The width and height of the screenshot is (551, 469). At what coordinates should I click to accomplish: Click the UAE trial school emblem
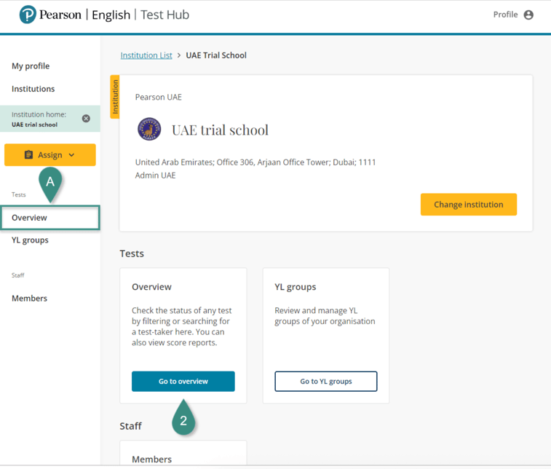[x=149, y=130]
